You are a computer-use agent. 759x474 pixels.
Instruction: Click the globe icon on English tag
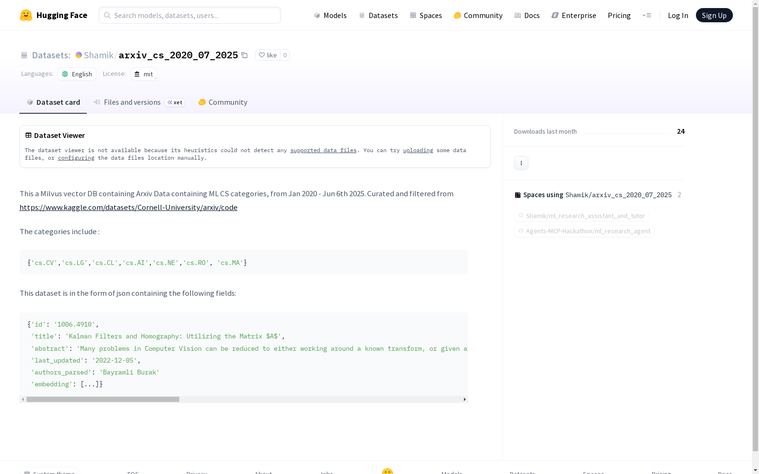click(x=65, y=74)
